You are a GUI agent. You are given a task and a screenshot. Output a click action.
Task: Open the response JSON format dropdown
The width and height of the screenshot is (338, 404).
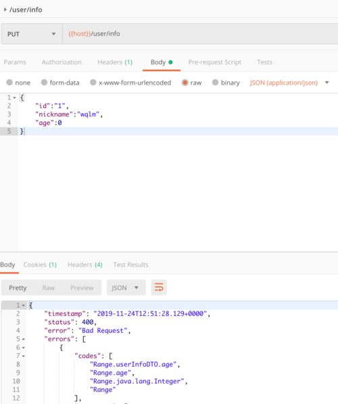coord(126,288)
